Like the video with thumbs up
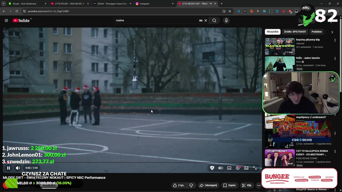This screenshot has height=192, width=342. coord(178,185)
